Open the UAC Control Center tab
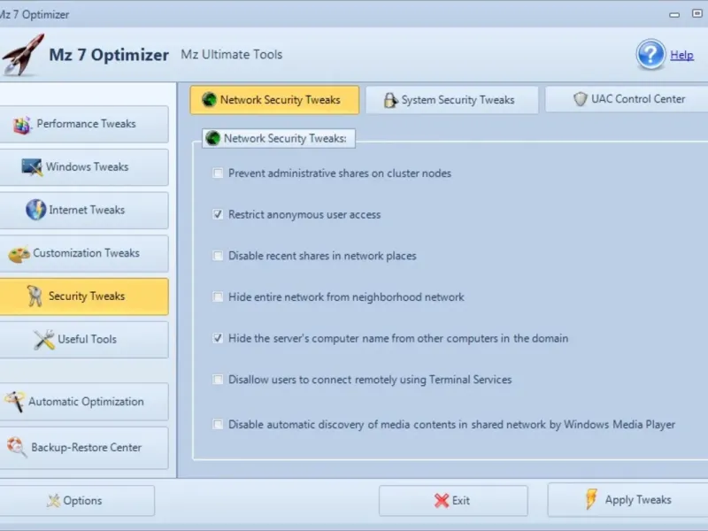The image size is (708, 531). 627,99
